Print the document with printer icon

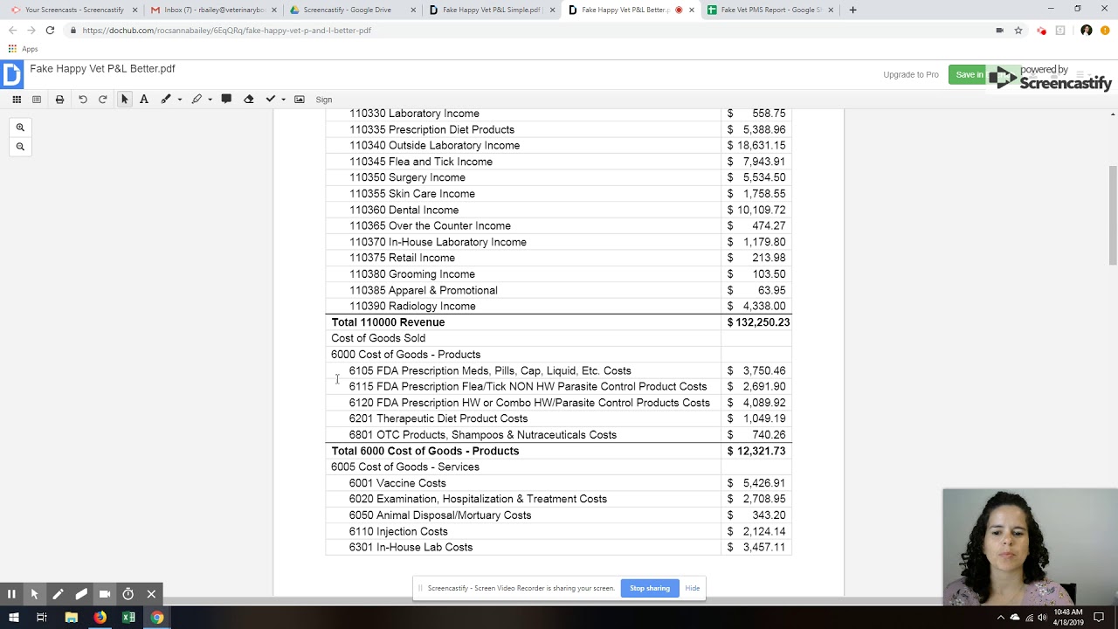(x=59, y=100)
